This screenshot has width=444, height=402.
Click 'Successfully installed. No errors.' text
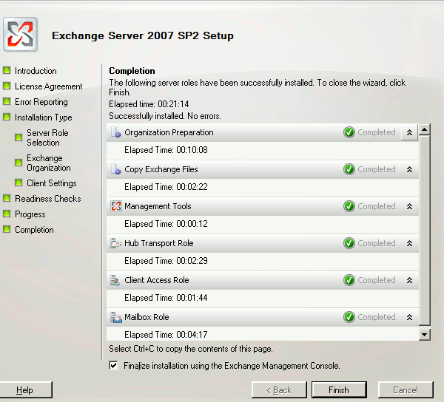coord(165,116)
